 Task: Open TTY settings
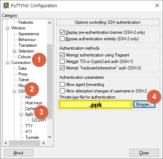click(x=29, y=126)
